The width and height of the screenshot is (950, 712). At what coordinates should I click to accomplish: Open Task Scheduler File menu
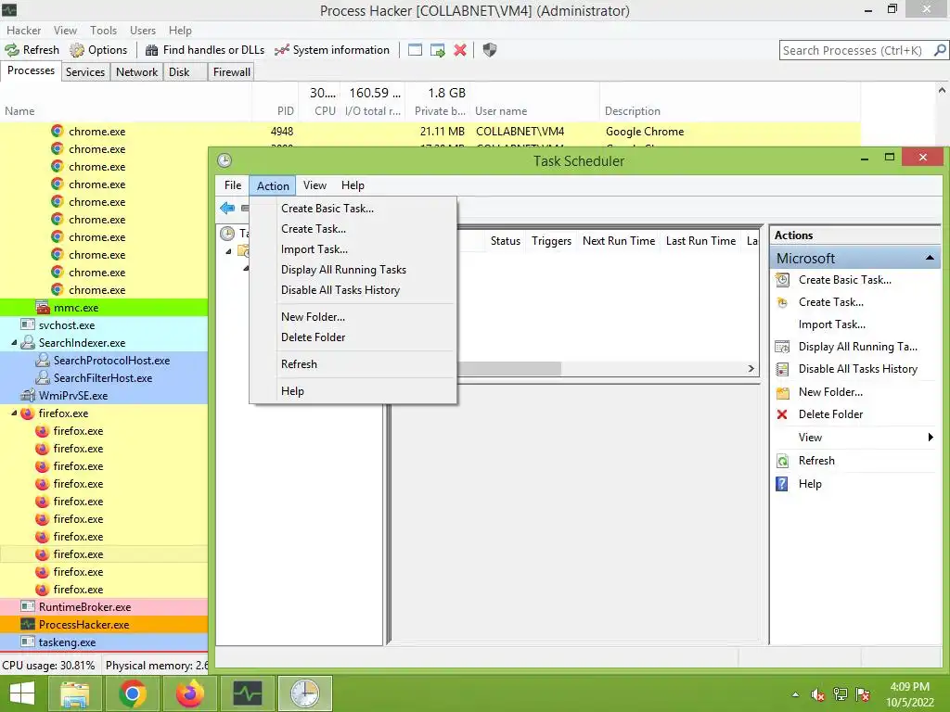coord(233,185)
